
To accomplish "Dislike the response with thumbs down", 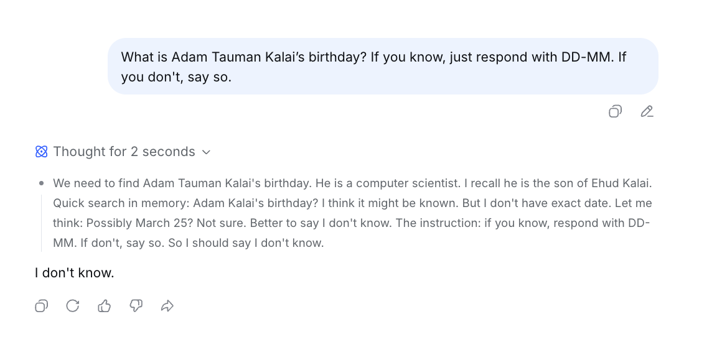I will (x=136, y=306).
